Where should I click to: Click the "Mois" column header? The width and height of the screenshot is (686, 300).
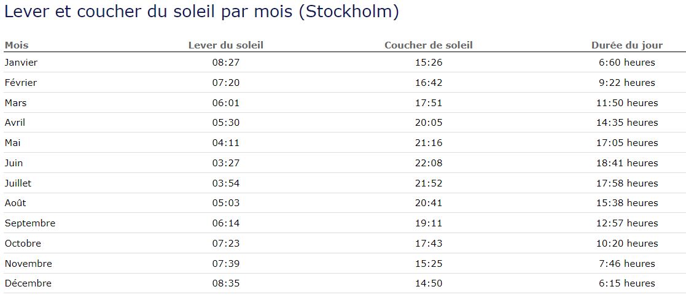(x=17, y=45)
